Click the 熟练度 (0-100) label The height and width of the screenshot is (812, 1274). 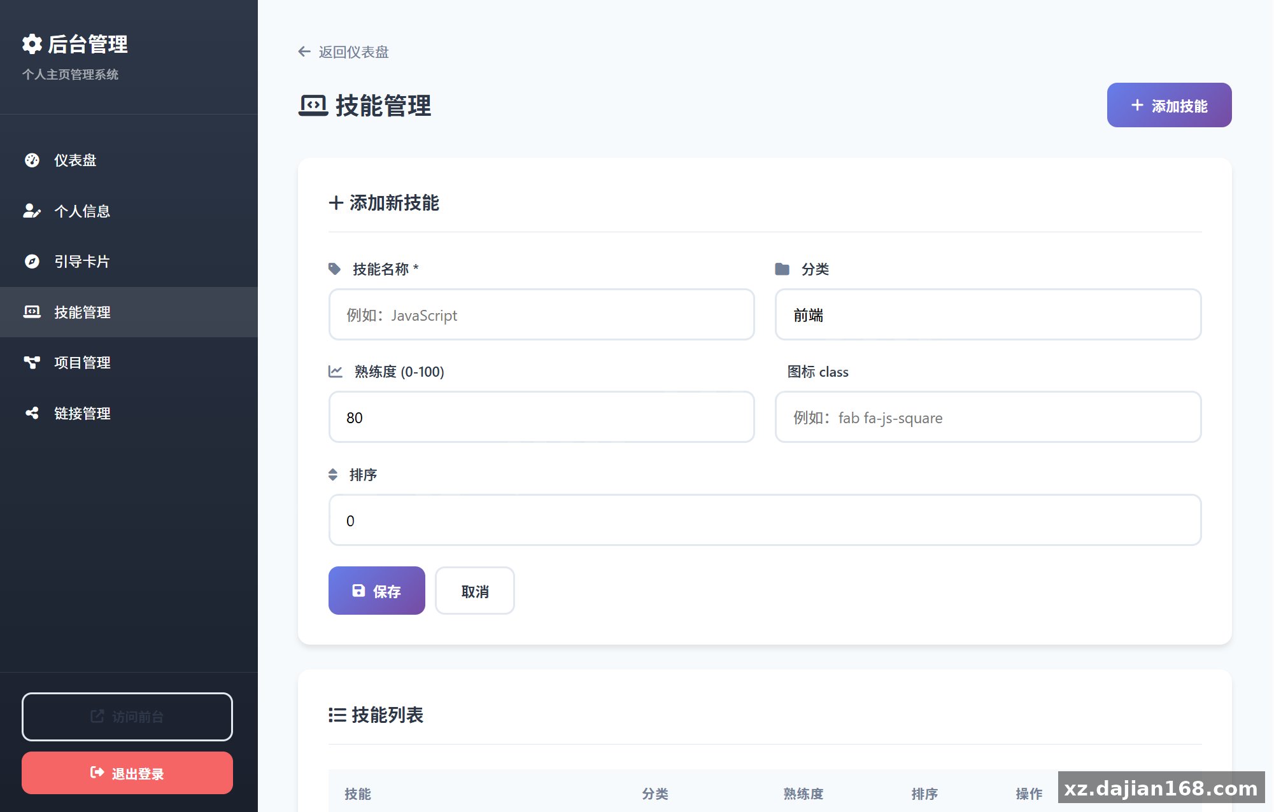click(x=399, y=372)
